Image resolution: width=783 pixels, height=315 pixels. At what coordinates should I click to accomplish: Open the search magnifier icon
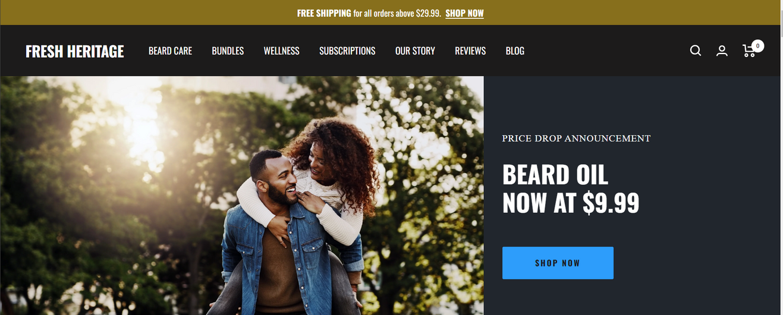696,51
